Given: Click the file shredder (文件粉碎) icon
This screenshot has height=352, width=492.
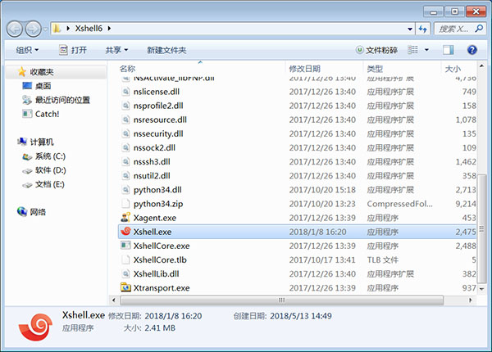Looking at the screenshot, I should (x=360, y=50).
